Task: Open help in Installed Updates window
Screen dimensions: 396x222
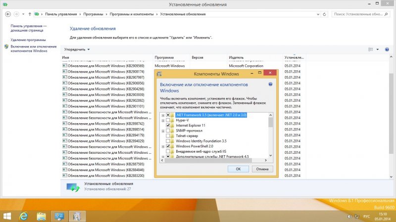Action: [387, 49]
